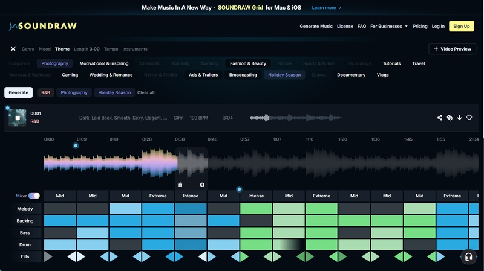The image size is (484, 271).
Task: Toggle Melody block under second Intense column
Action: (x=256, y=209)
